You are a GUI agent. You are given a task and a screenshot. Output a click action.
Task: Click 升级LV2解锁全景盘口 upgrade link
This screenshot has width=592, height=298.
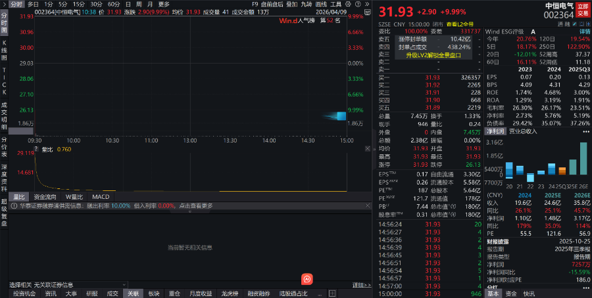433,55
